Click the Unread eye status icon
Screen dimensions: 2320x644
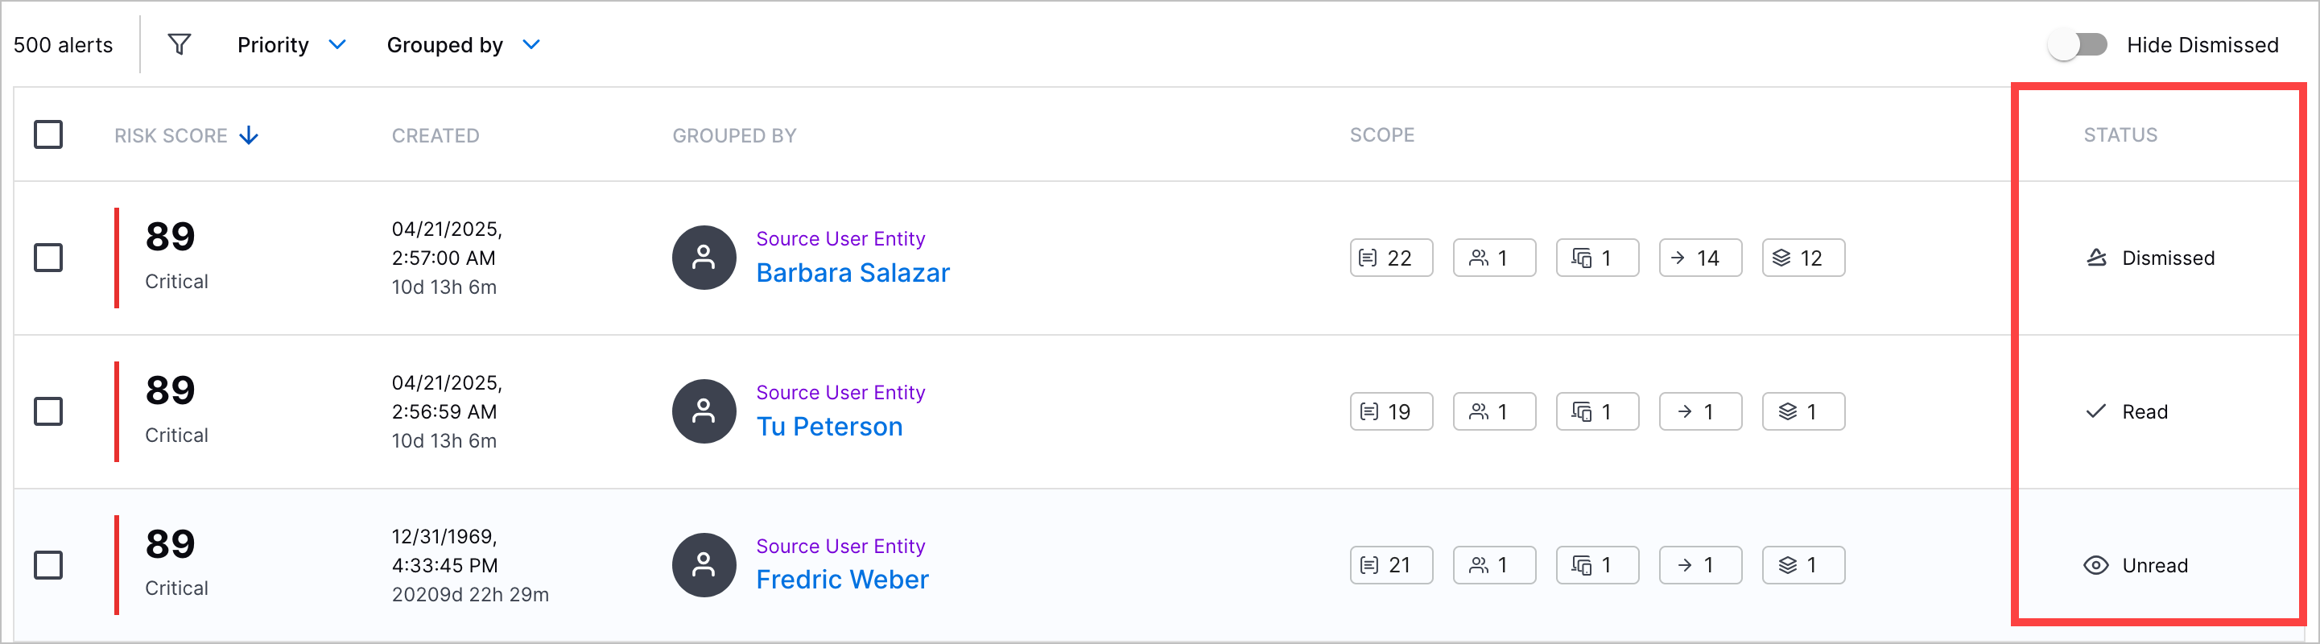(2095, 566)
